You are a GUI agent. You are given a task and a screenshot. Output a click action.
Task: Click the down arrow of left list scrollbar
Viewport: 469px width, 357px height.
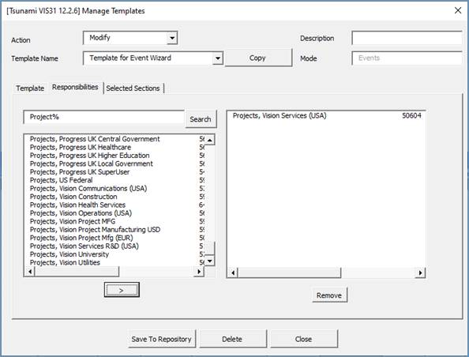(210, 261)
